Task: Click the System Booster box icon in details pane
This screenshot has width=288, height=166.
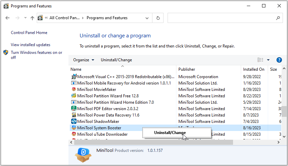Action: pyautogui.click(x=83, y=155)
